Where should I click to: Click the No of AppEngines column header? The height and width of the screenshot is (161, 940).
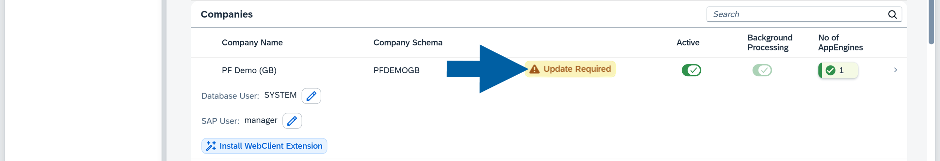point(840,43)
